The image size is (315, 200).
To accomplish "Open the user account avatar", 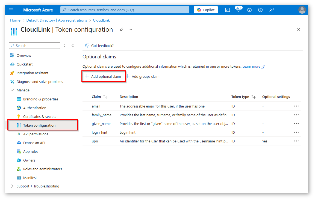I will tap(302, 10).
